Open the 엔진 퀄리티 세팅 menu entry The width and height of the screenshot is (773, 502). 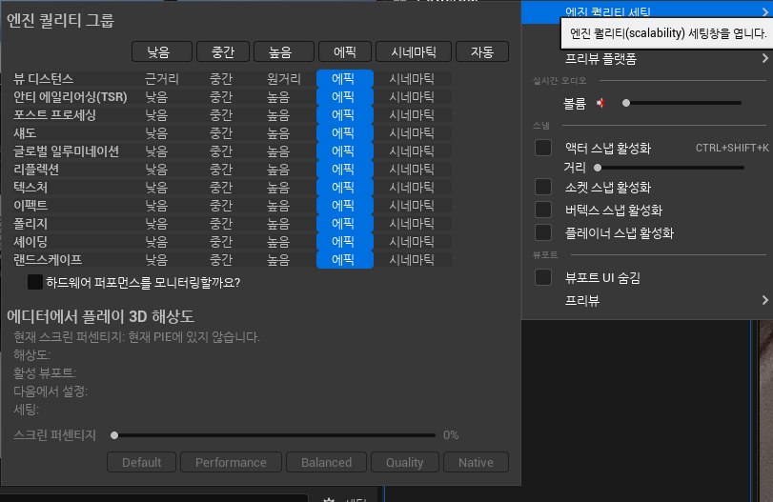click(x=647, y=11)
